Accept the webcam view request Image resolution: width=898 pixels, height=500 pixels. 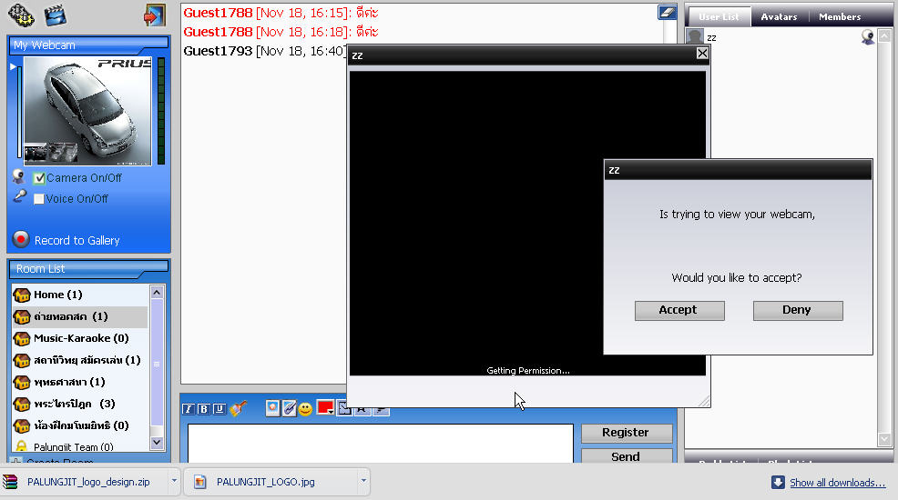click(x=679, y=310)
